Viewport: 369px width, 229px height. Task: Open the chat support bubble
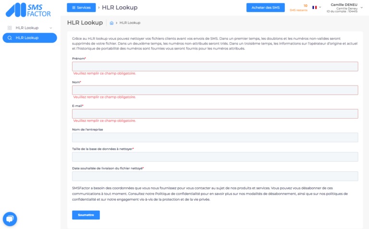pos(10,219)
